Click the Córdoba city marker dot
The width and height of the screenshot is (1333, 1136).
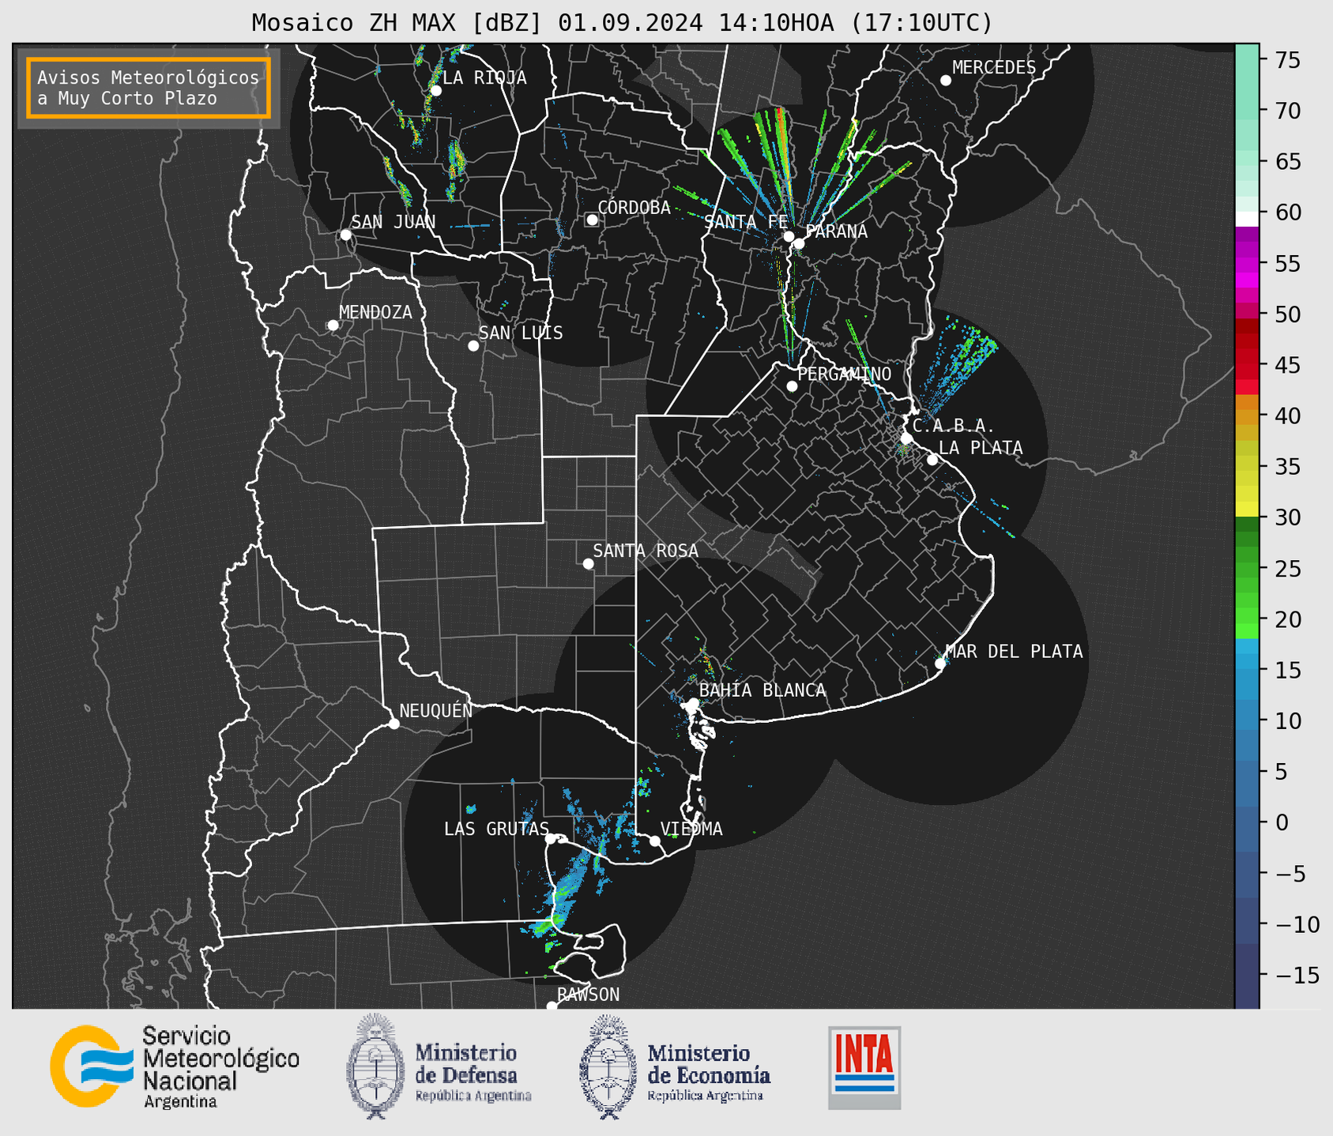[x=592, y=220]
